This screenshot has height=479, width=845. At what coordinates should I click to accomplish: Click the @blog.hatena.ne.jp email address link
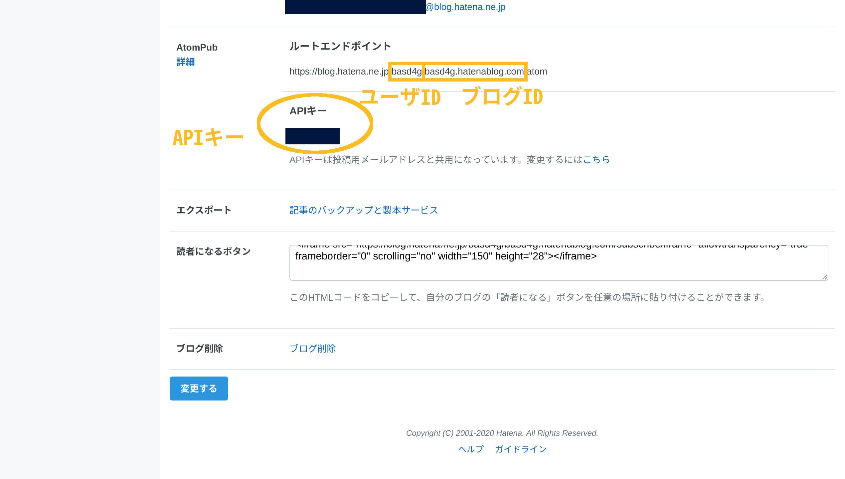click(x=465, y=7)
